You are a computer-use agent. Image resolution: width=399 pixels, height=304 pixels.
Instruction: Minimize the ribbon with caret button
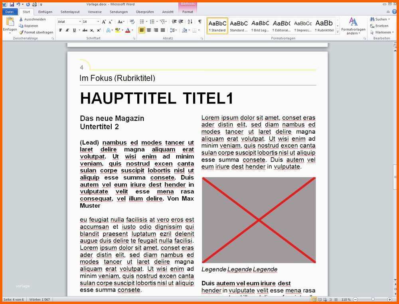(x=388, y=12)
